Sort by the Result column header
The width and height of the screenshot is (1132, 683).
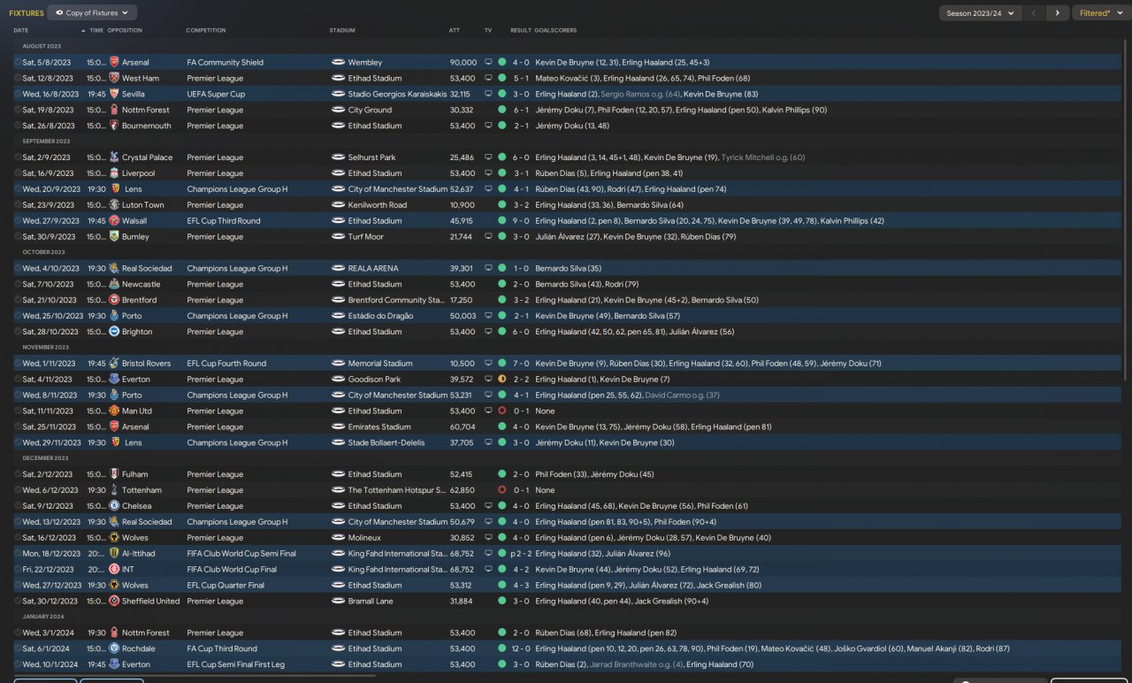(x=521, y=31)
